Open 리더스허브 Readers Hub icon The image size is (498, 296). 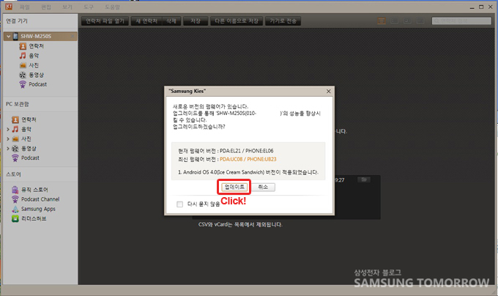pyautogui.click(x=15, y=218)
